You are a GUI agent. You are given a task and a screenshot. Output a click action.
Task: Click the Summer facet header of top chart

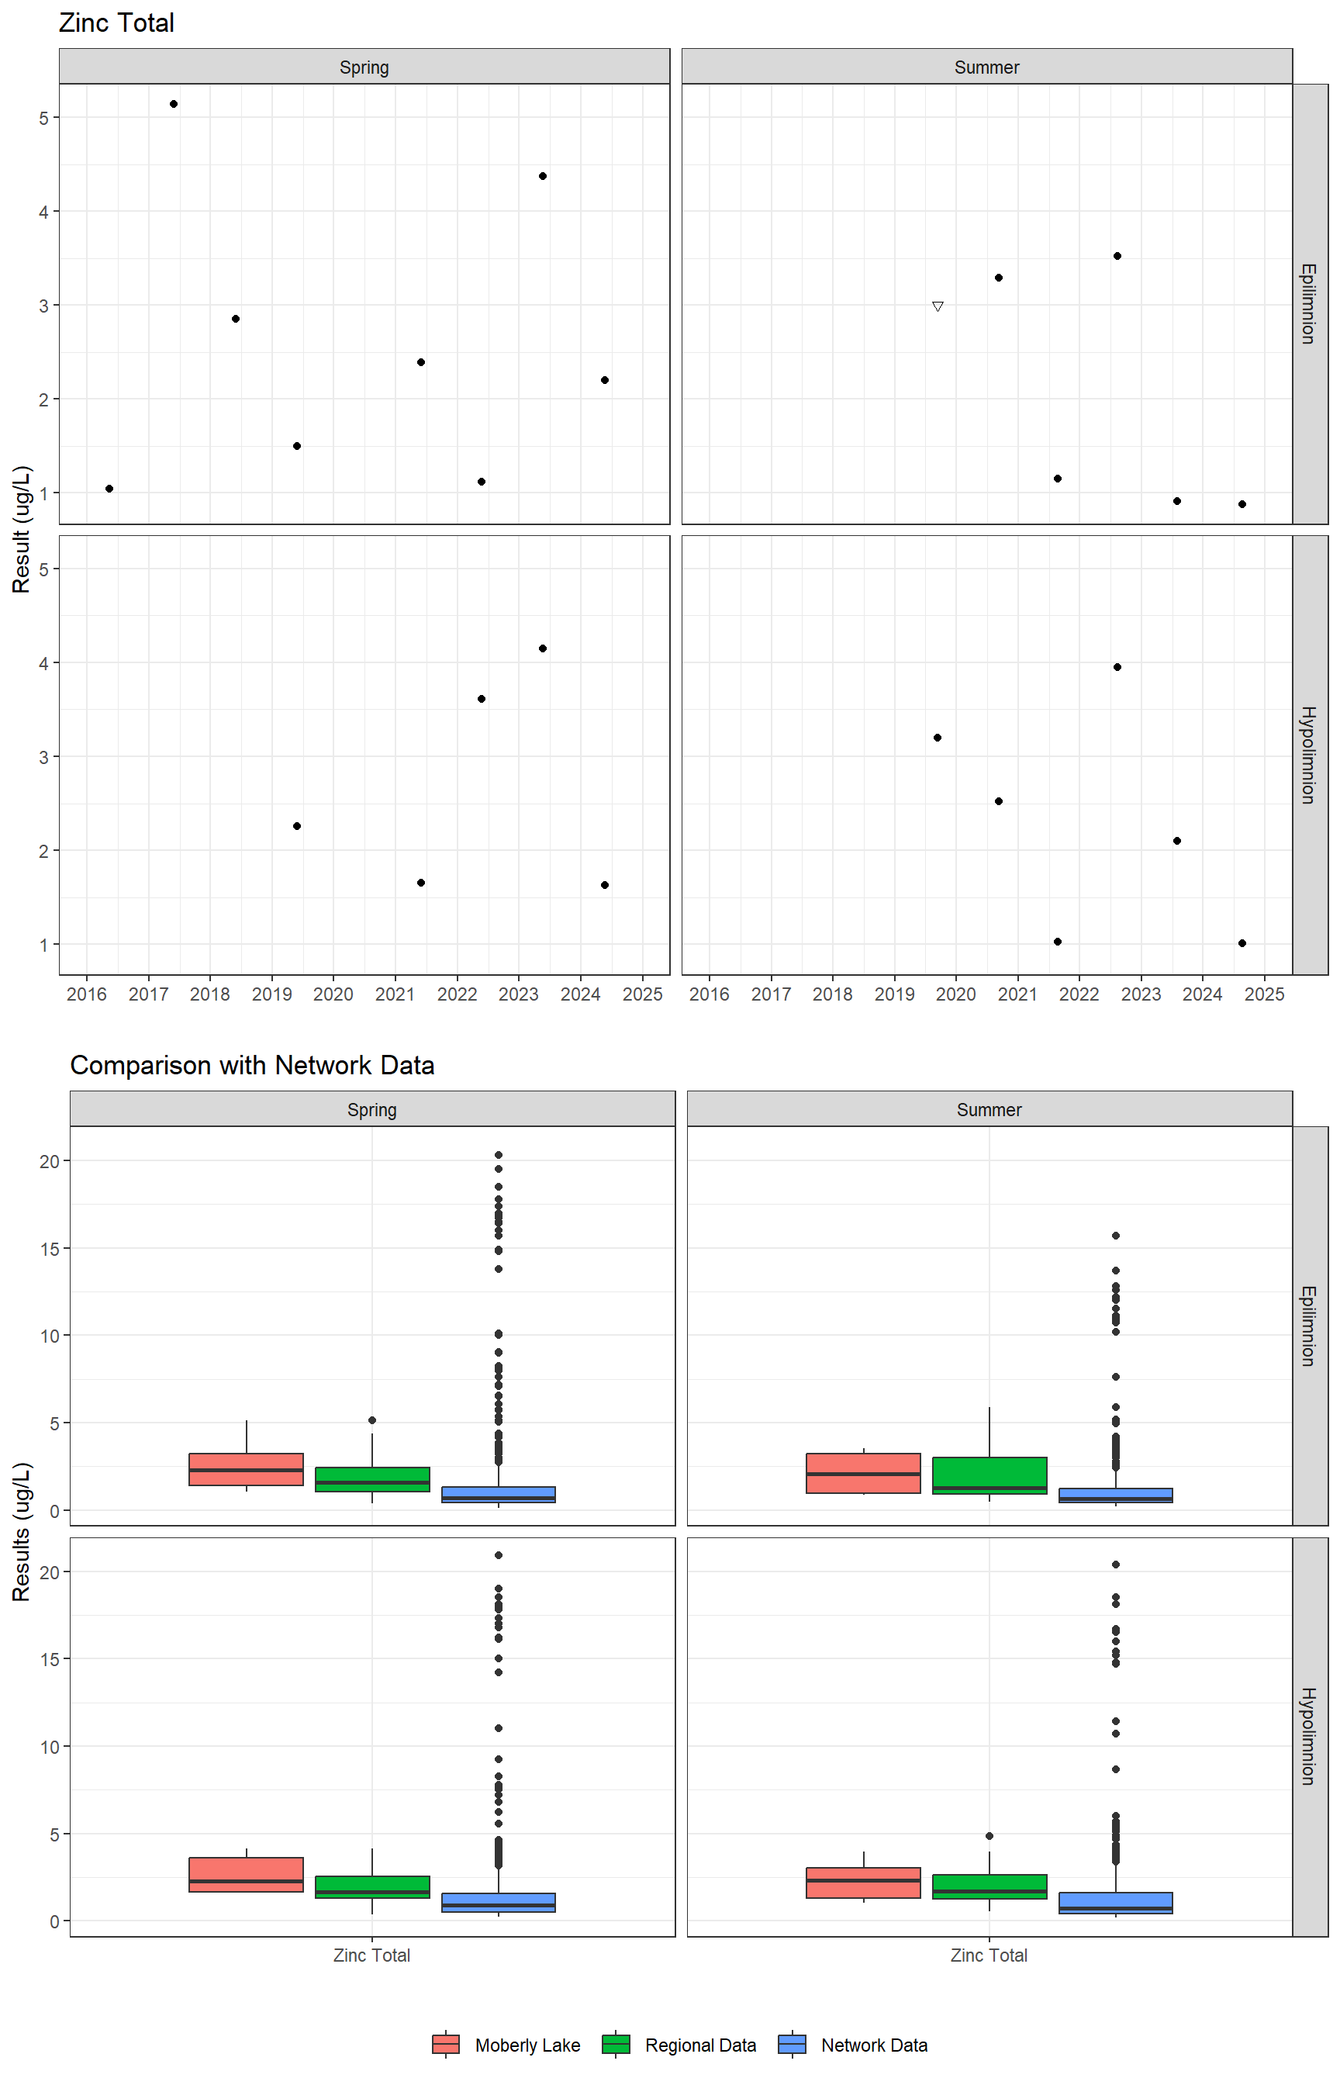(x=986, y=67)
